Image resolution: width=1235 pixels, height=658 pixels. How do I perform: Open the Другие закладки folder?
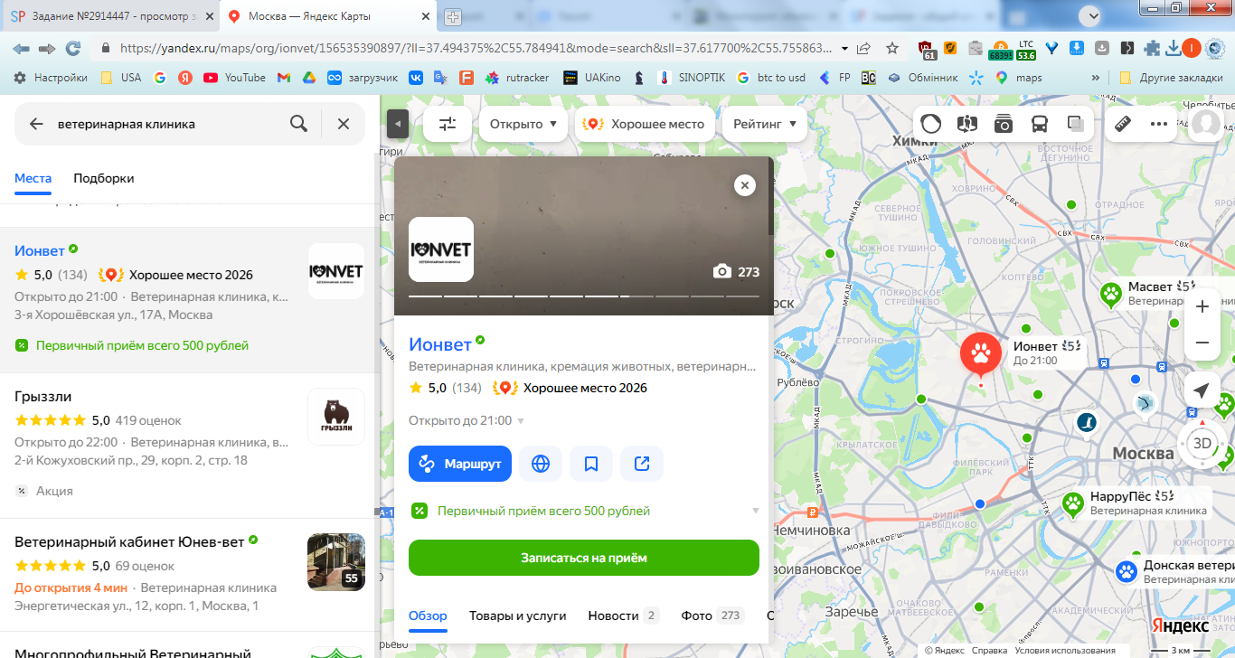point(1171,78)
